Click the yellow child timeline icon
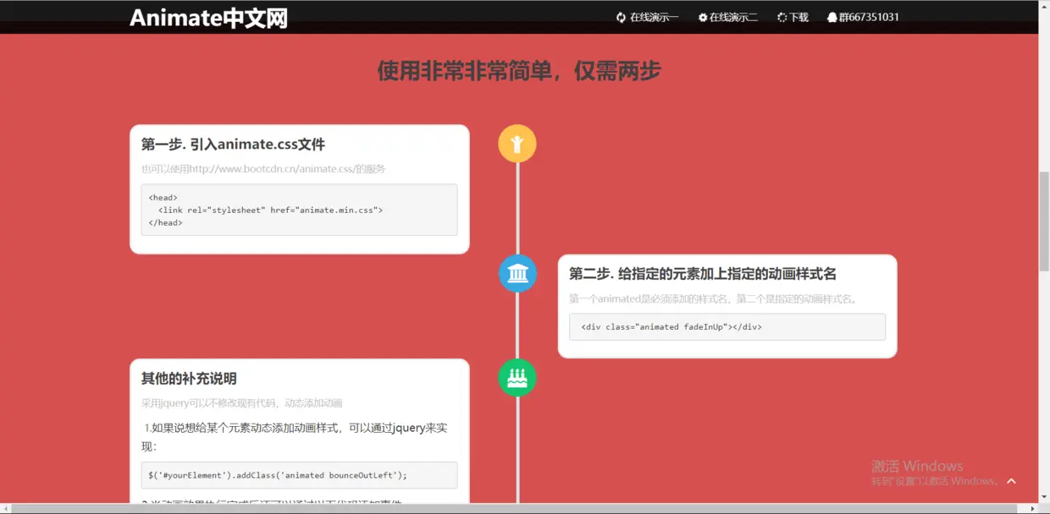Image resolution: width=1050 pixels, height=514 pixels. (517, 144)
